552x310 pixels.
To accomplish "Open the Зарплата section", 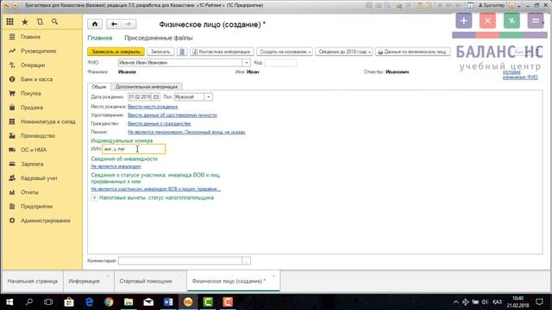I will point(32,164).
